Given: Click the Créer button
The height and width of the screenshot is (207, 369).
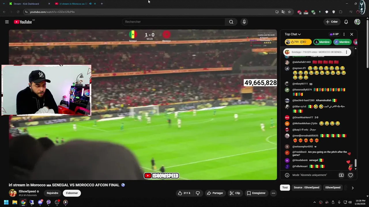Looking at the screenshot, I should coord(332,22).
